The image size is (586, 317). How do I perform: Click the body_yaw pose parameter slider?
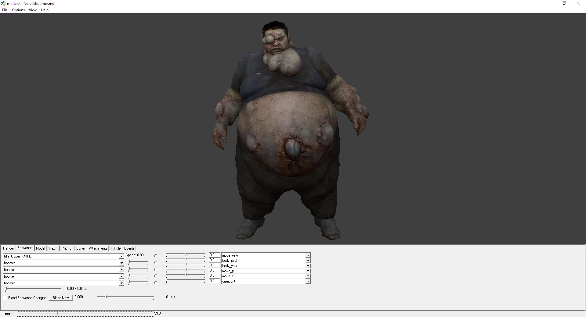click(186, 265)
